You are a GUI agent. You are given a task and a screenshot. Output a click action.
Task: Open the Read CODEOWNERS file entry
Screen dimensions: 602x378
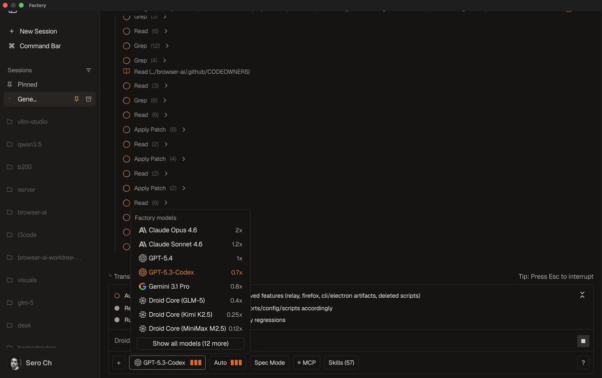click(192, 72)
